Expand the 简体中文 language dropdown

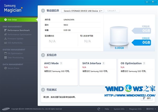(151, 109)
